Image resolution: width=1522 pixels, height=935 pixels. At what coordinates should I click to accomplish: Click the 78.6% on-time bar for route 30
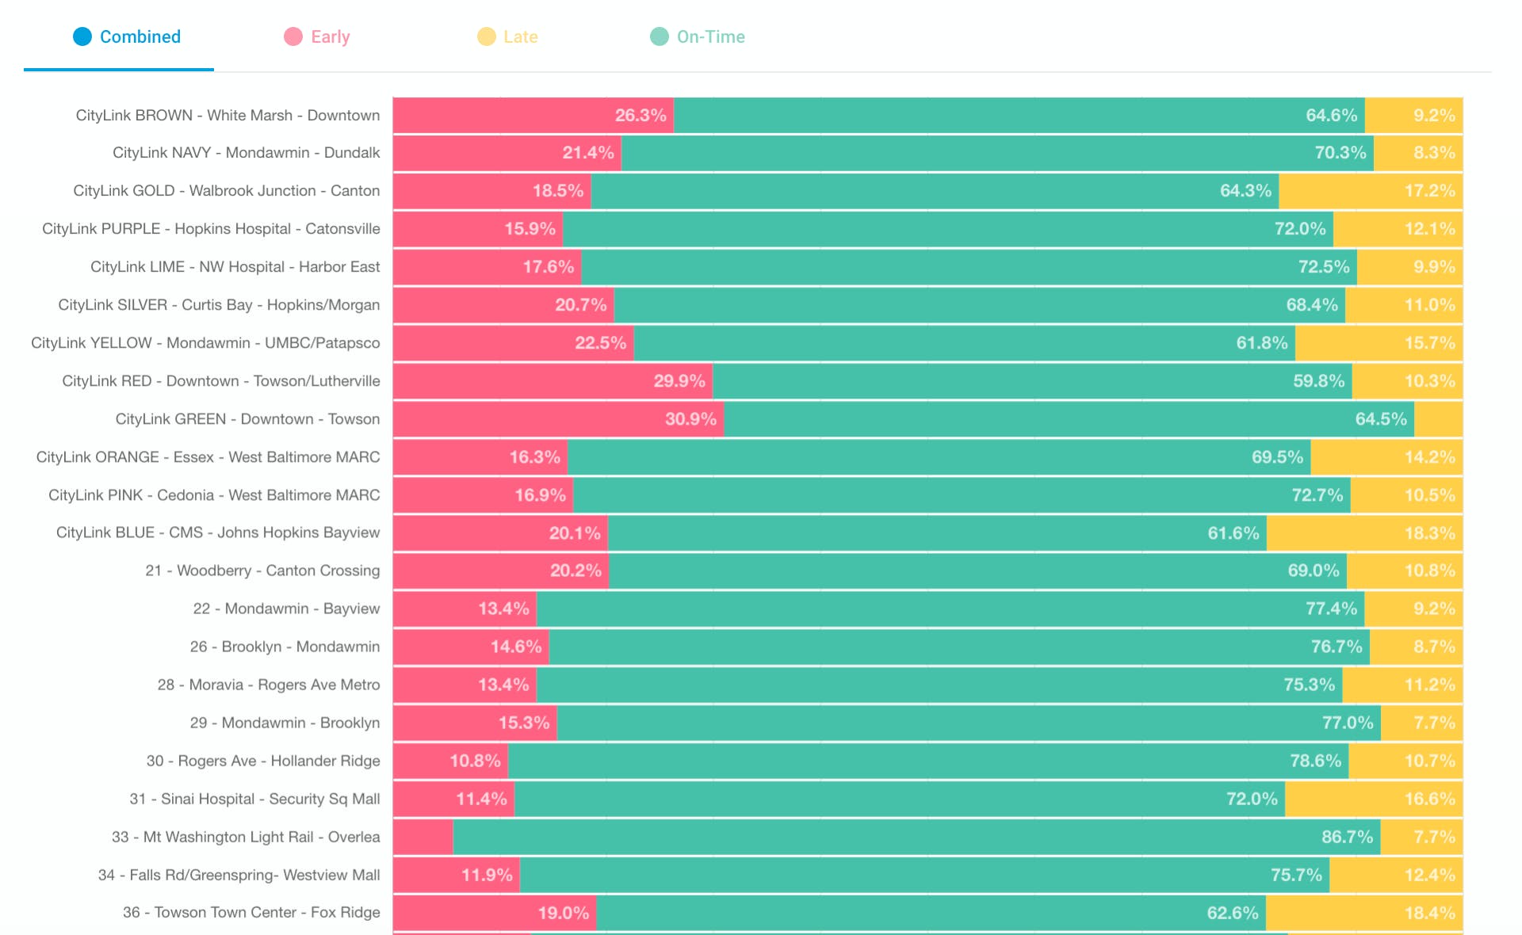(929, 761)
